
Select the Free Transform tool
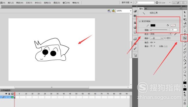[x=185, y=19]
